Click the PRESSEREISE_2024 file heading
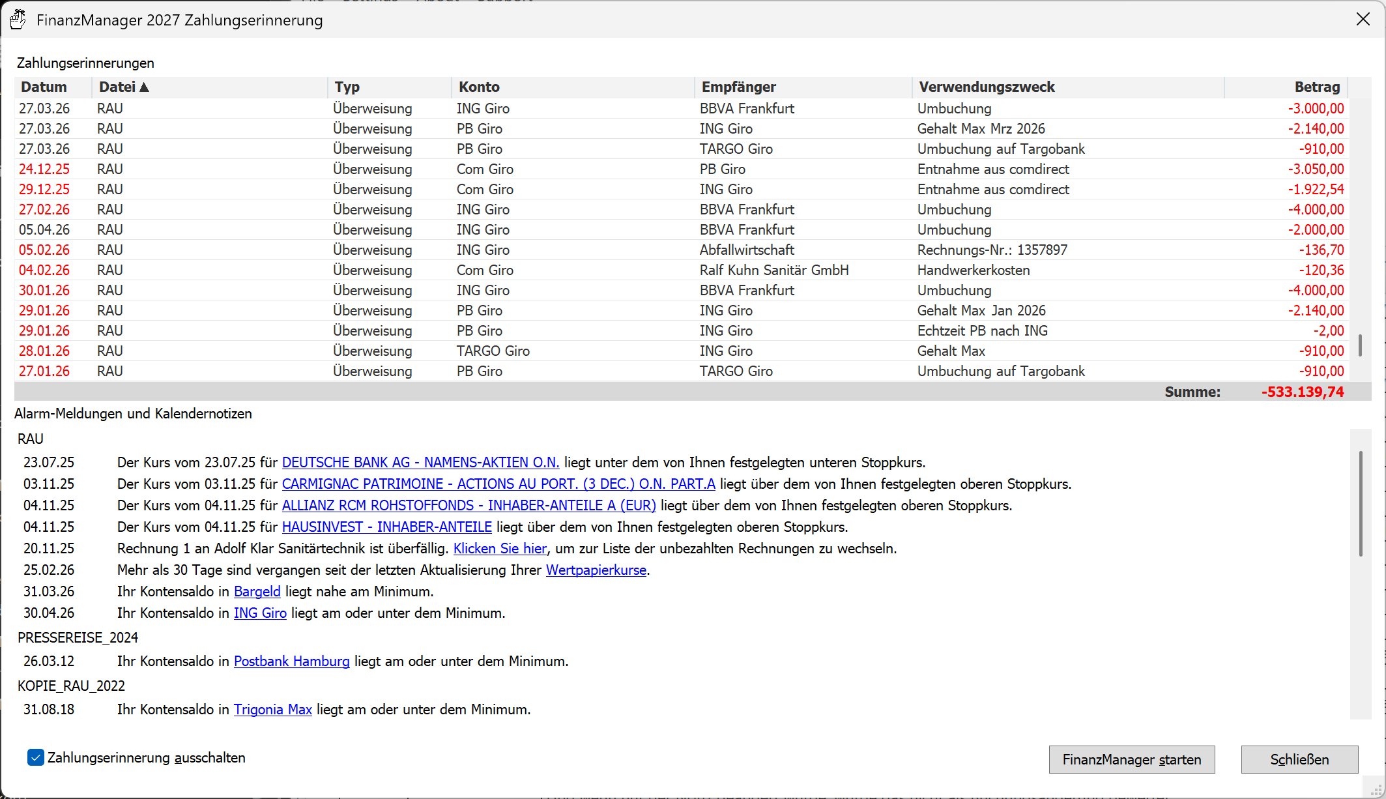 click(x=78, y=637)
